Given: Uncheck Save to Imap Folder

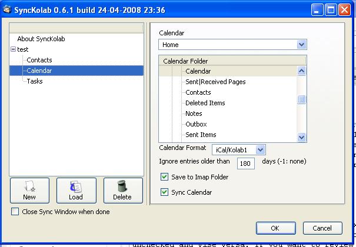Looking at the screenshot, I should pos(164,177).
